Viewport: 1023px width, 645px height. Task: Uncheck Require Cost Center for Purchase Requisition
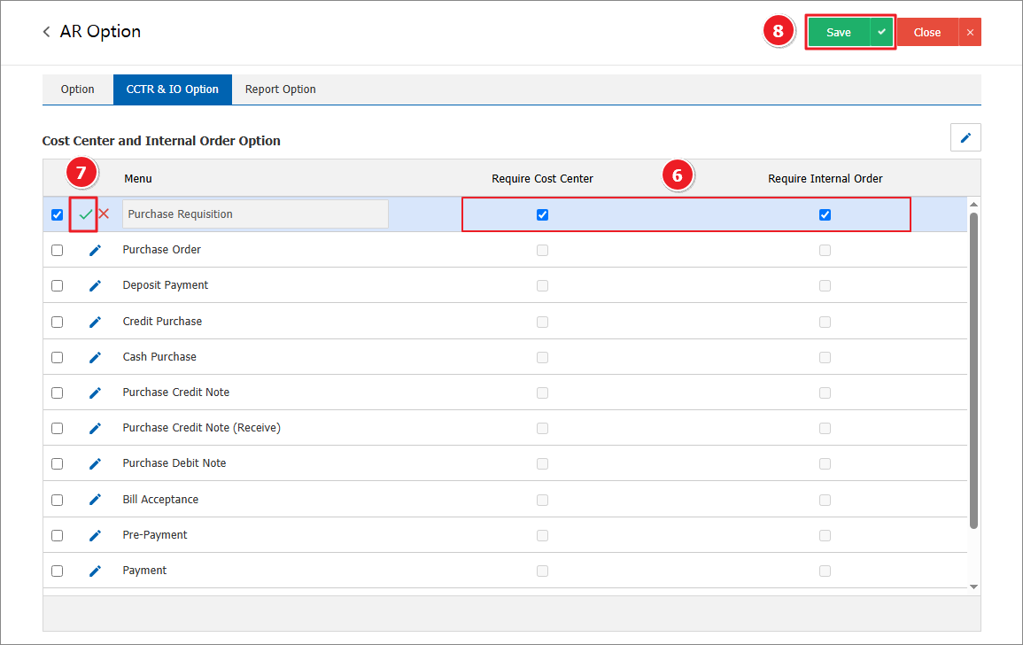(542, 214)
